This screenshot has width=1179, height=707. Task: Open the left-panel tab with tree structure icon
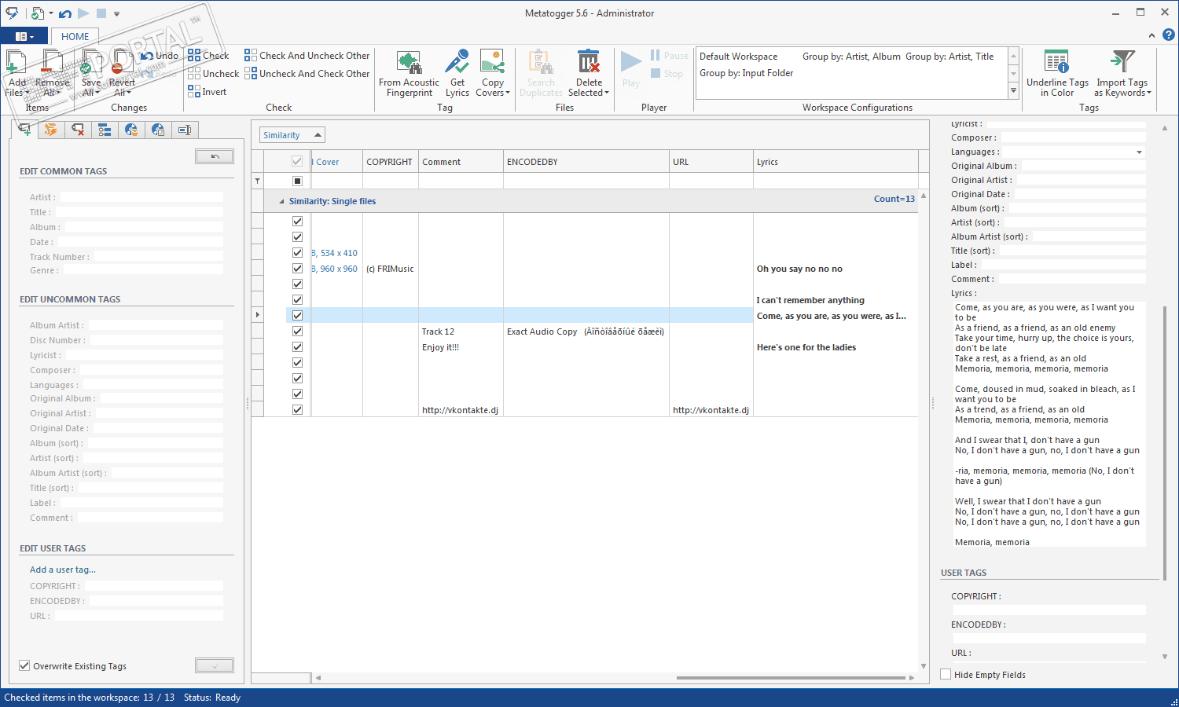[105, 130]
